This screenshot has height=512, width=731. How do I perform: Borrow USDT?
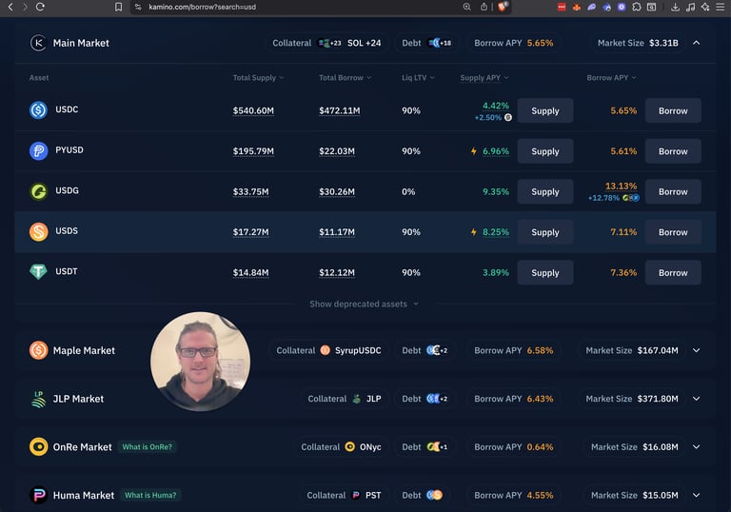(673, 273)
